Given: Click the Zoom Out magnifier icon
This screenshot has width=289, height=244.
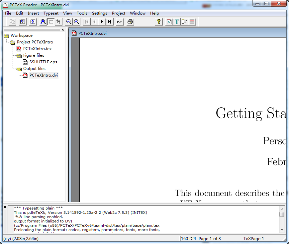Looking at the screenshot, I should click(x=69, y=22).
